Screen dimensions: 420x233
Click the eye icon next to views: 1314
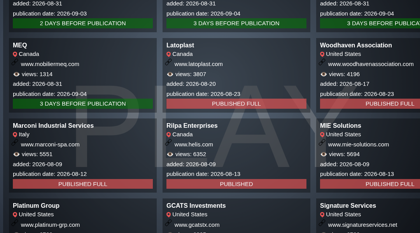pos(16,74)
